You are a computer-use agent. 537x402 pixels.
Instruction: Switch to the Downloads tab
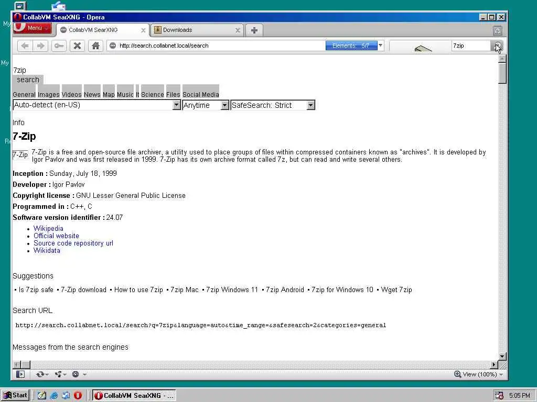(197, 30)
